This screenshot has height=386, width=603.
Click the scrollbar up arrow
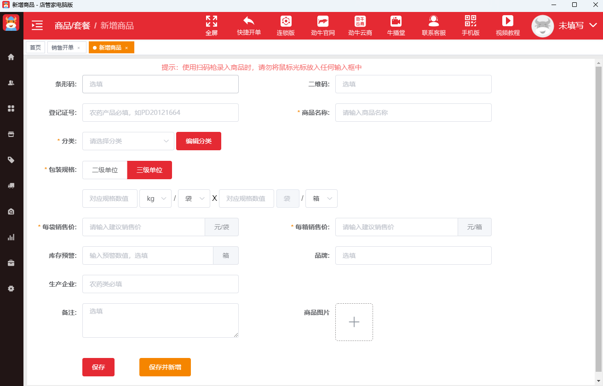598,62
